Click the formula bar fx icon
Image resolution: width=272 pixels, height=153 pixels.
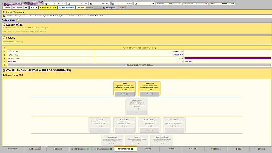point(4,16)
